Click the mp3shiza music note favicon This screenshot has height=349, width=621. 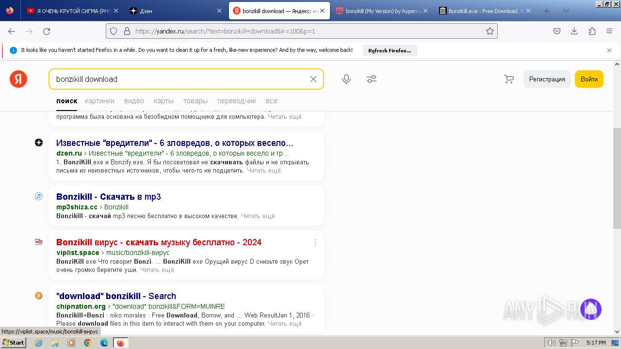point(39,196)
